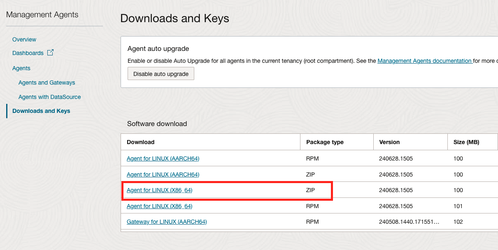
Task: Open Dashboards via the external link icon
Action: tap(50, 53)
